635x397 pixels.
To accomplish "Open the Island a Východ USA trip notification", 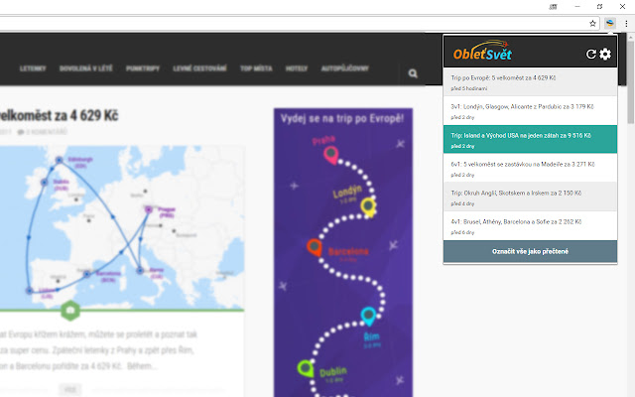I will [x=531, y=139].
